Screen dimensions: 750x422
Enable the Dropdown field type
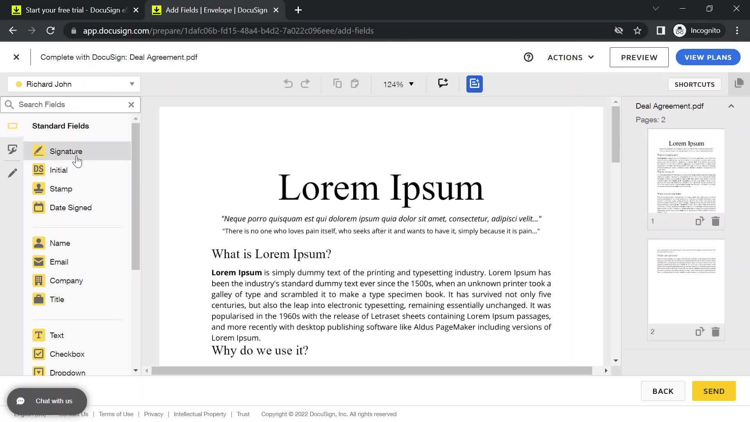pos(68,372)
